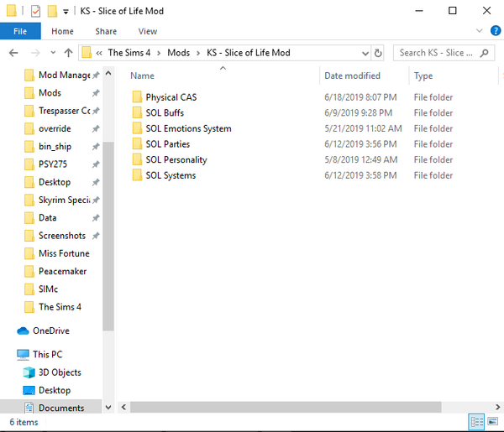
Task: Open Desktop under This PC
Action: click(55, 390)
